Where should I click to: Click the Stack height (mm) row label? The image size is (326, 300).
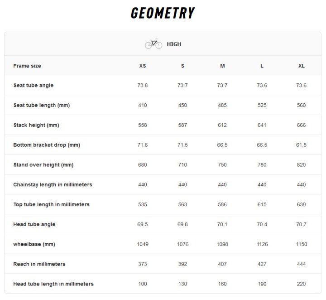[36, 125]
